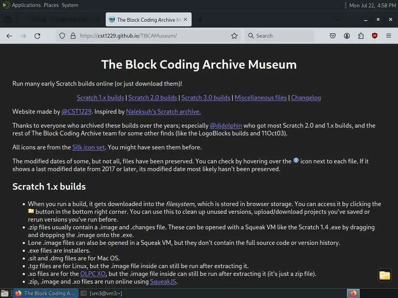Switch to the [vm3@vm3:~] terminal in taskbar
The height and width of the screenshot is (298, 398).
click(101, 293)
